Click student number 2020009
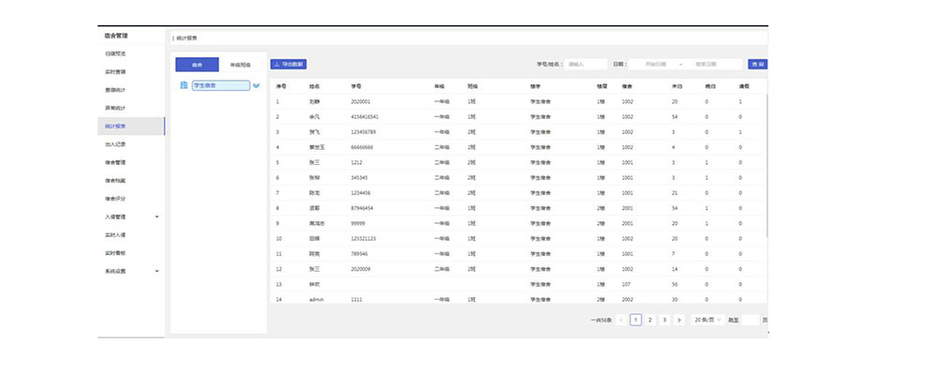Viewport: 937px width, 372px height. 361,269
